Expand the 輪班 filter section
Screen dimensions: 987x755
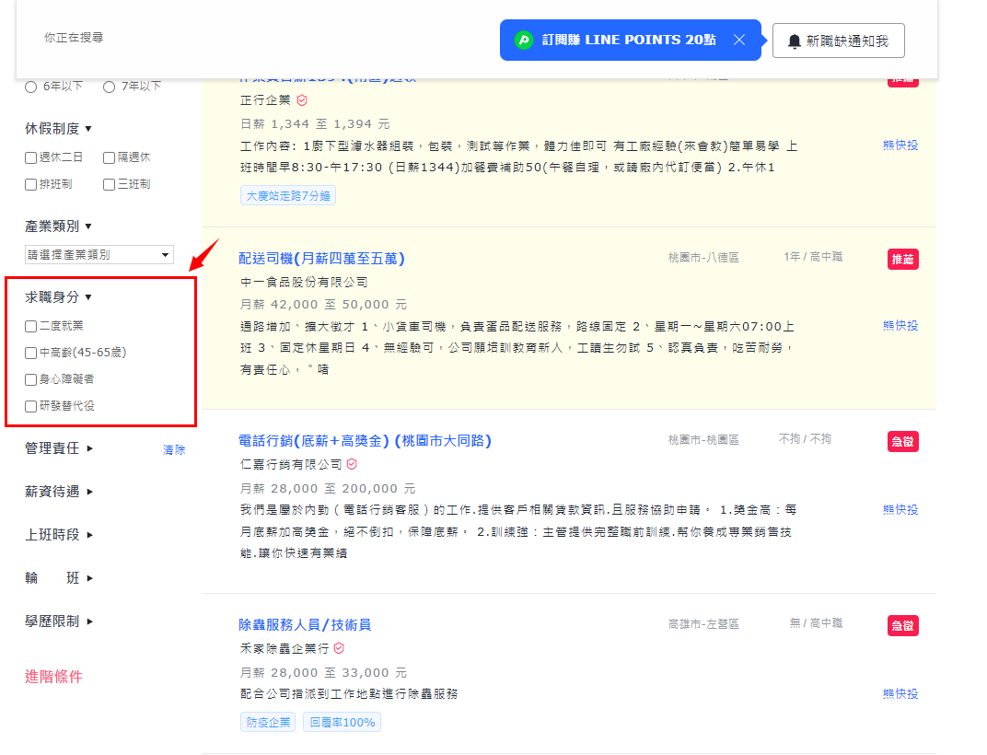tap(59, 578)
